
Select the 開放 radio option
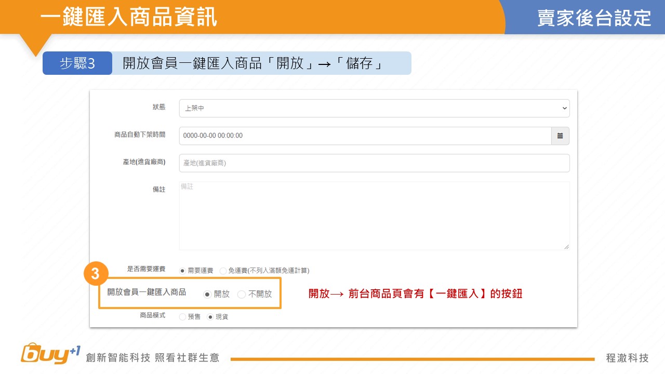pos(207,294)
